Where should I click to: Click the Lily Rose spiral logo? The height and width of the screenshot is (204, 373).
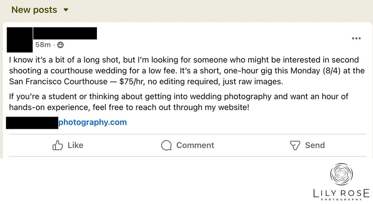pyautogui.click(x=341, y=174)
